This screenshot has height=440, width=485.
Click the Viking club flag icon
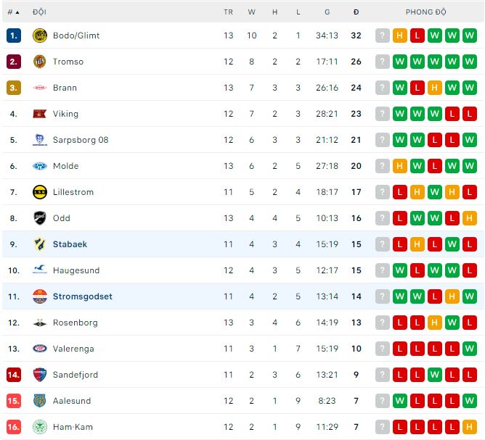pos(39,114)
